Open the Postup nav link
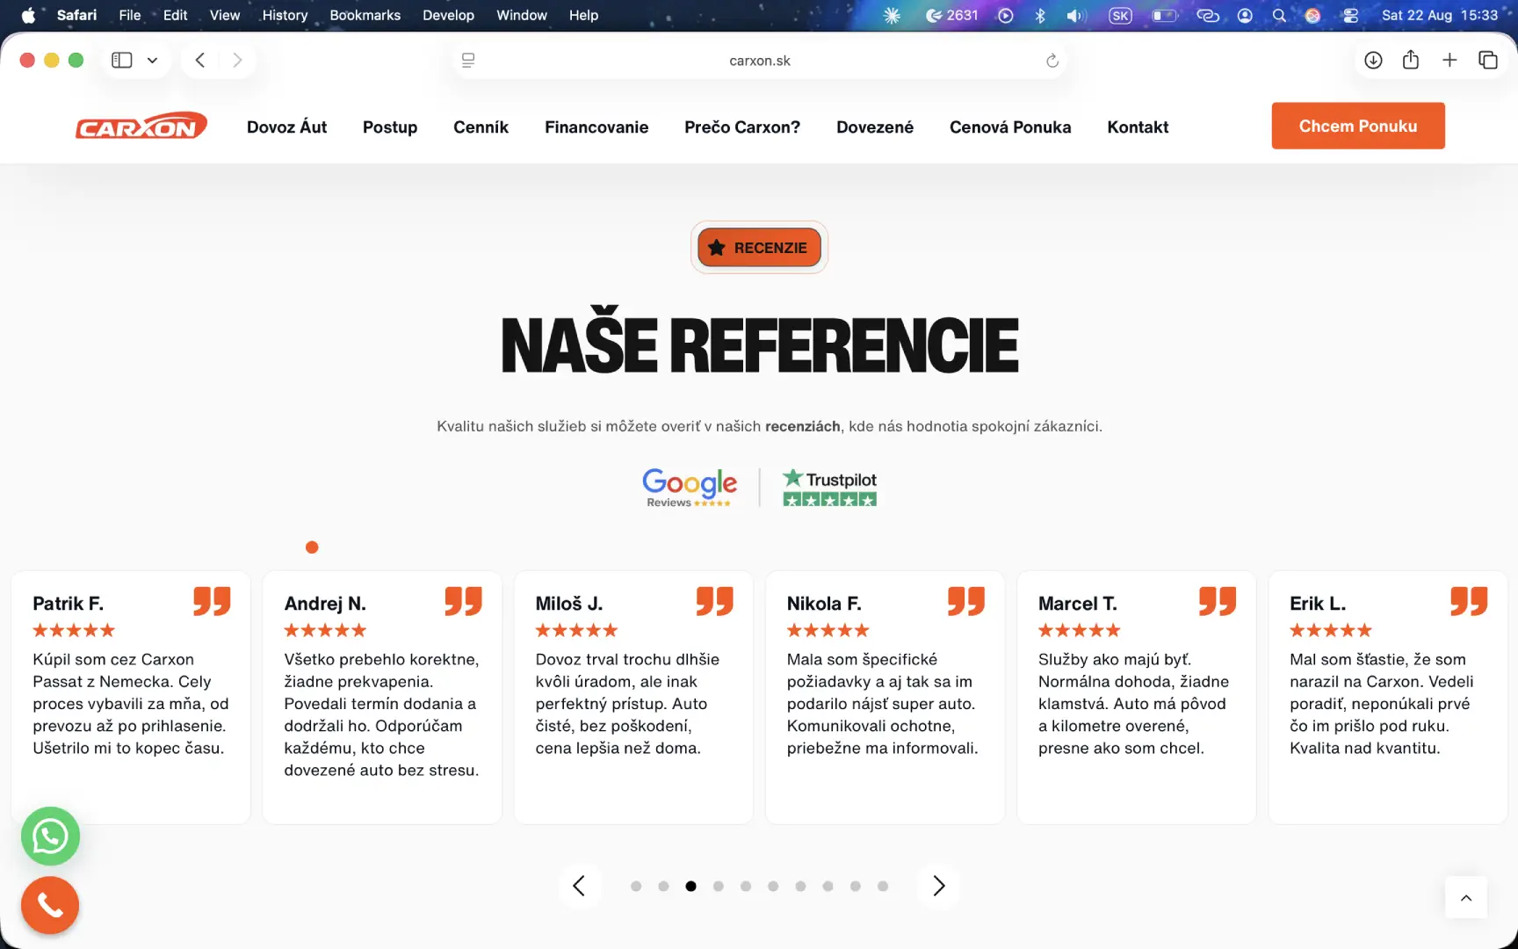The image size is (1518, 949). point(390,127)
